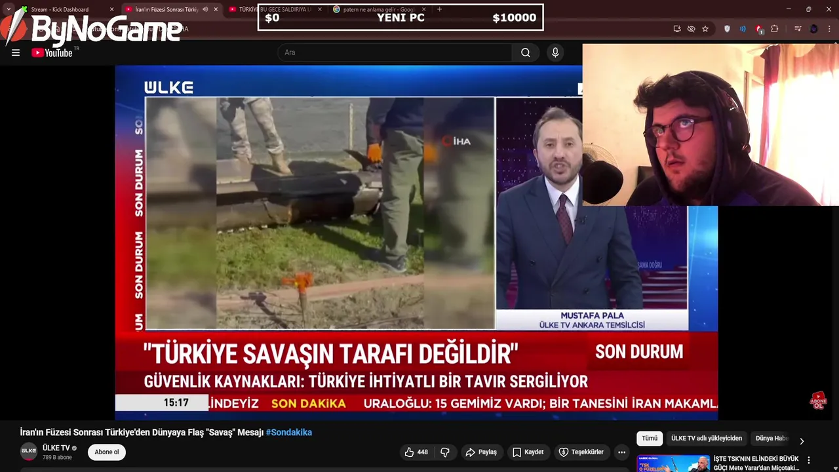Open ÜLKE TV channel name link
839x472 pixels.
click(56, 448)
